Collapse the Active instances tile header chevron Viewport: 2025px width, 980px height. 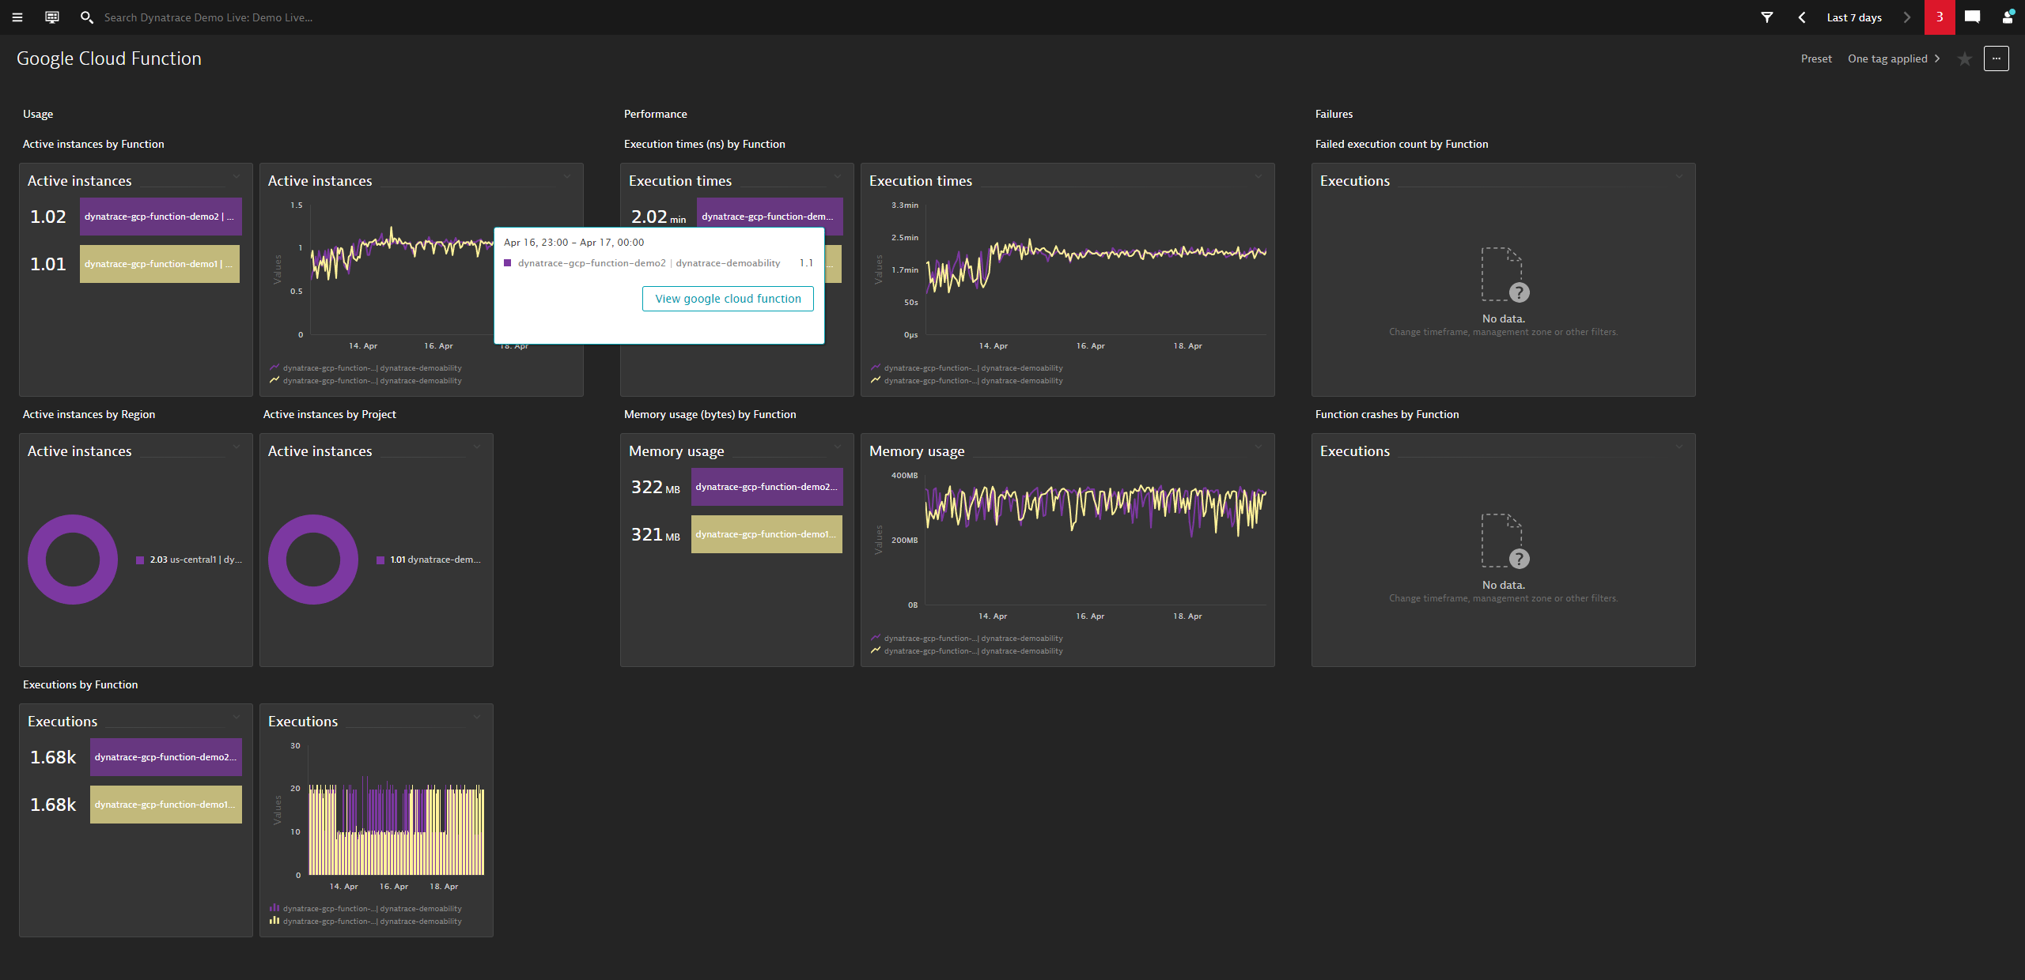237,176
